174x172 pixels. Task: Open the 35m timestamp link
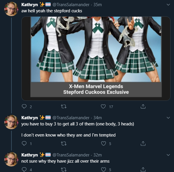pyautogui.click(x=98, y=5)
